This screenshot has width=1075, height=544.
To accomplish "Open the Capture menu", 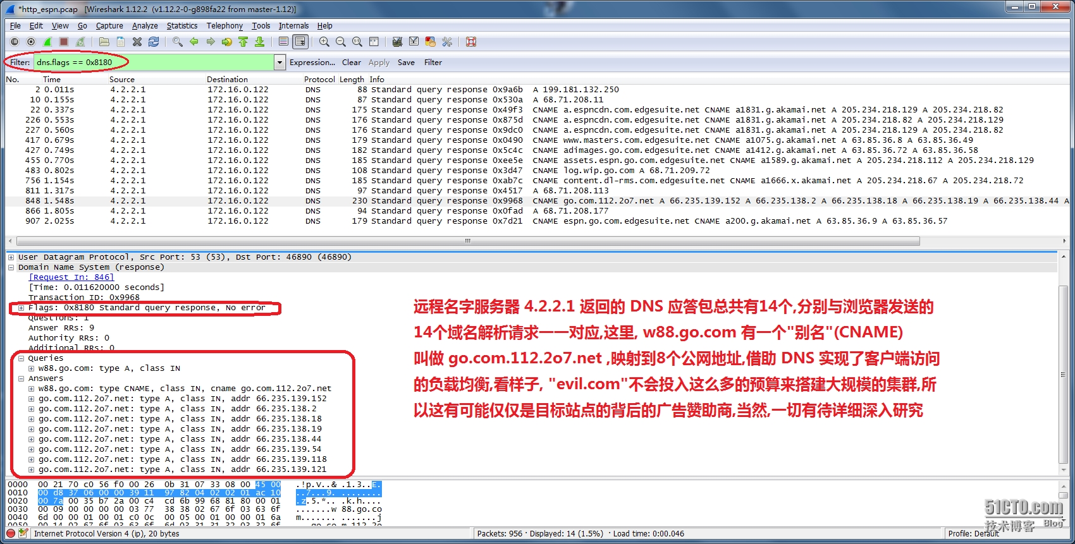I will click(x=109, y=26).
